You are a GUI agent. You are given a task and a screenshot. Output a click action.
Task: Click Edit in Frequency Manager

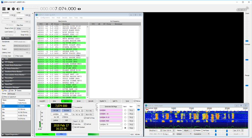[11, 91]
